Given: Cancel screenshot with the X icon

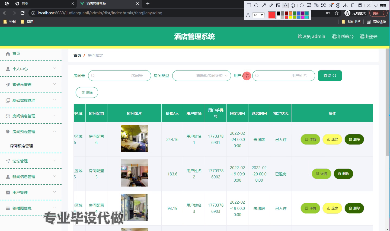Looking at the screenshot, I should click(x=369, y=5).
